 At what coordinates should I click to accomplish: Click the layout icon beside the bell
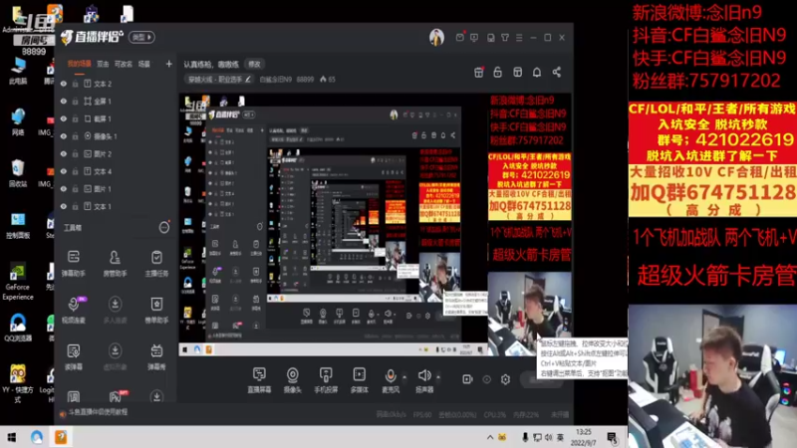(x=517, y=72)
